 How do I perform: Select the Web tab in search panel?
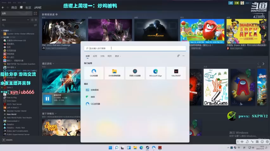pos(110,56)
